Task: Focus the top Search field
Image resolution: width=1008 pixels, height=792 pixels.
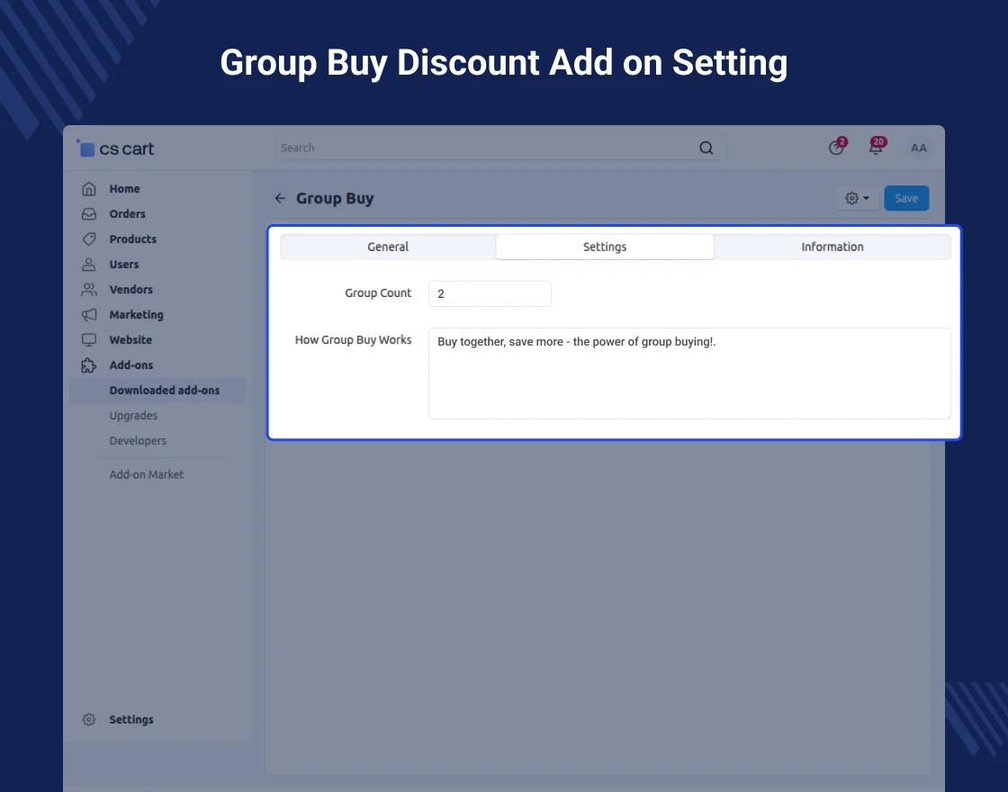Action: click(x=486, y=148)
